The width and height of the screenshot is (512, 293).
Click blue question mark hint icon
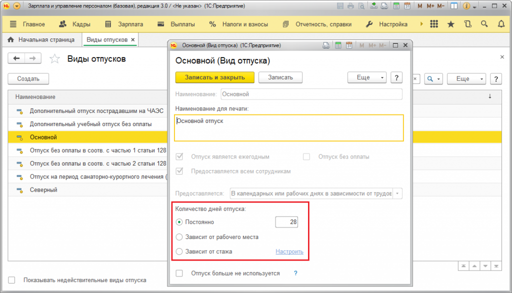pos(295,273)
